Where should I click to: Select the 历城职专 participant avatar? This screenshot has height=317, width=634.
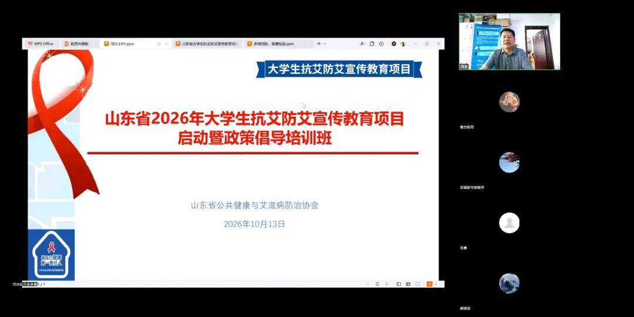[510, 163]
